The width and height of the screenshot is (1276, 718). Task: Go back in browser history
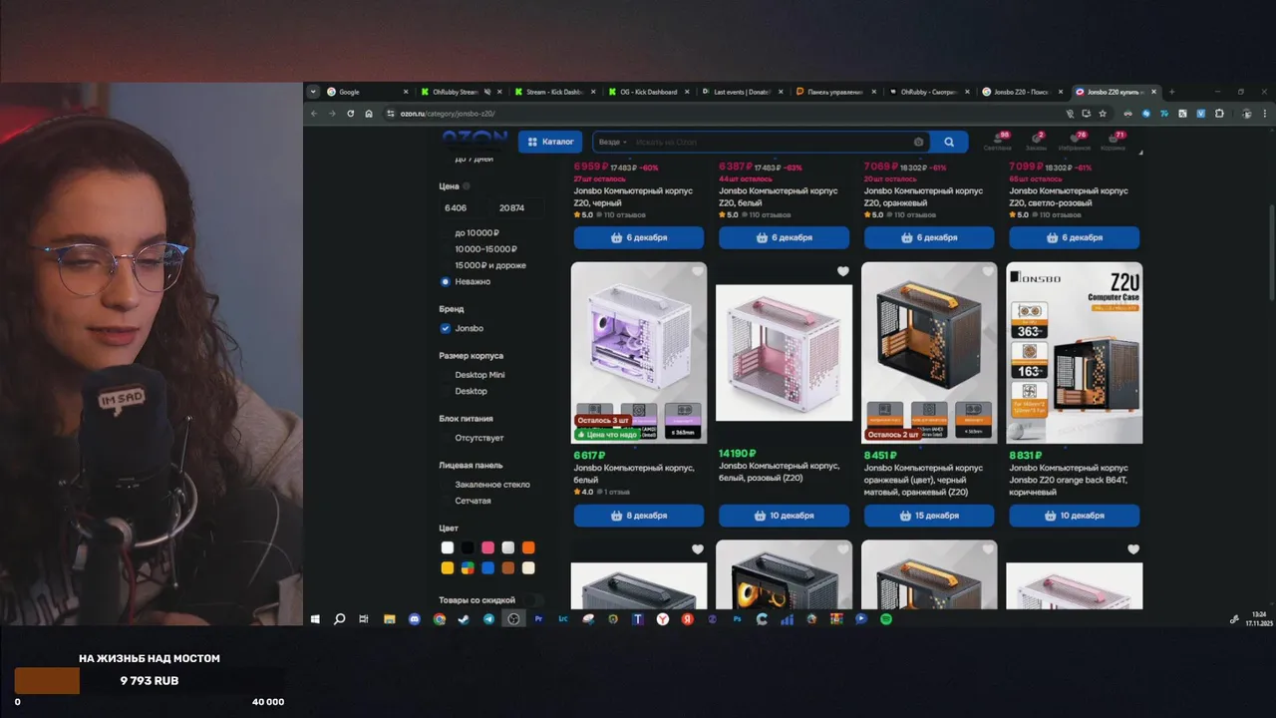314,114
